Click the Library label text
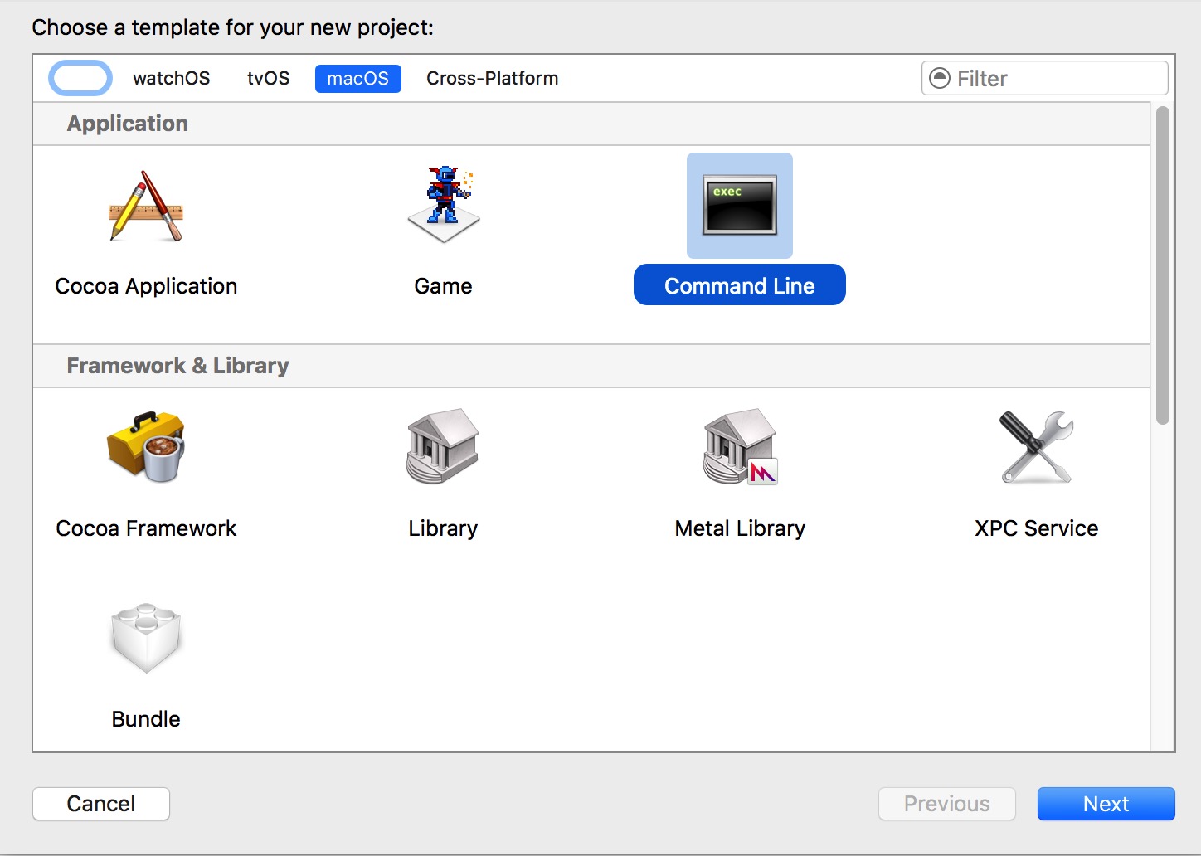Screen dimensions: 1201x856 tap(443, 528)
